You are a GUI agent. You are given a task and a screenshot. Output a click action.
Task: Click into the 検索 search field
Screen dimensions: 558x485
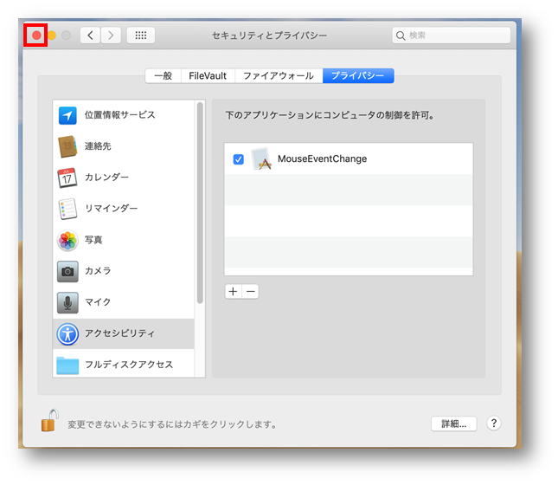tap(452, 36)
